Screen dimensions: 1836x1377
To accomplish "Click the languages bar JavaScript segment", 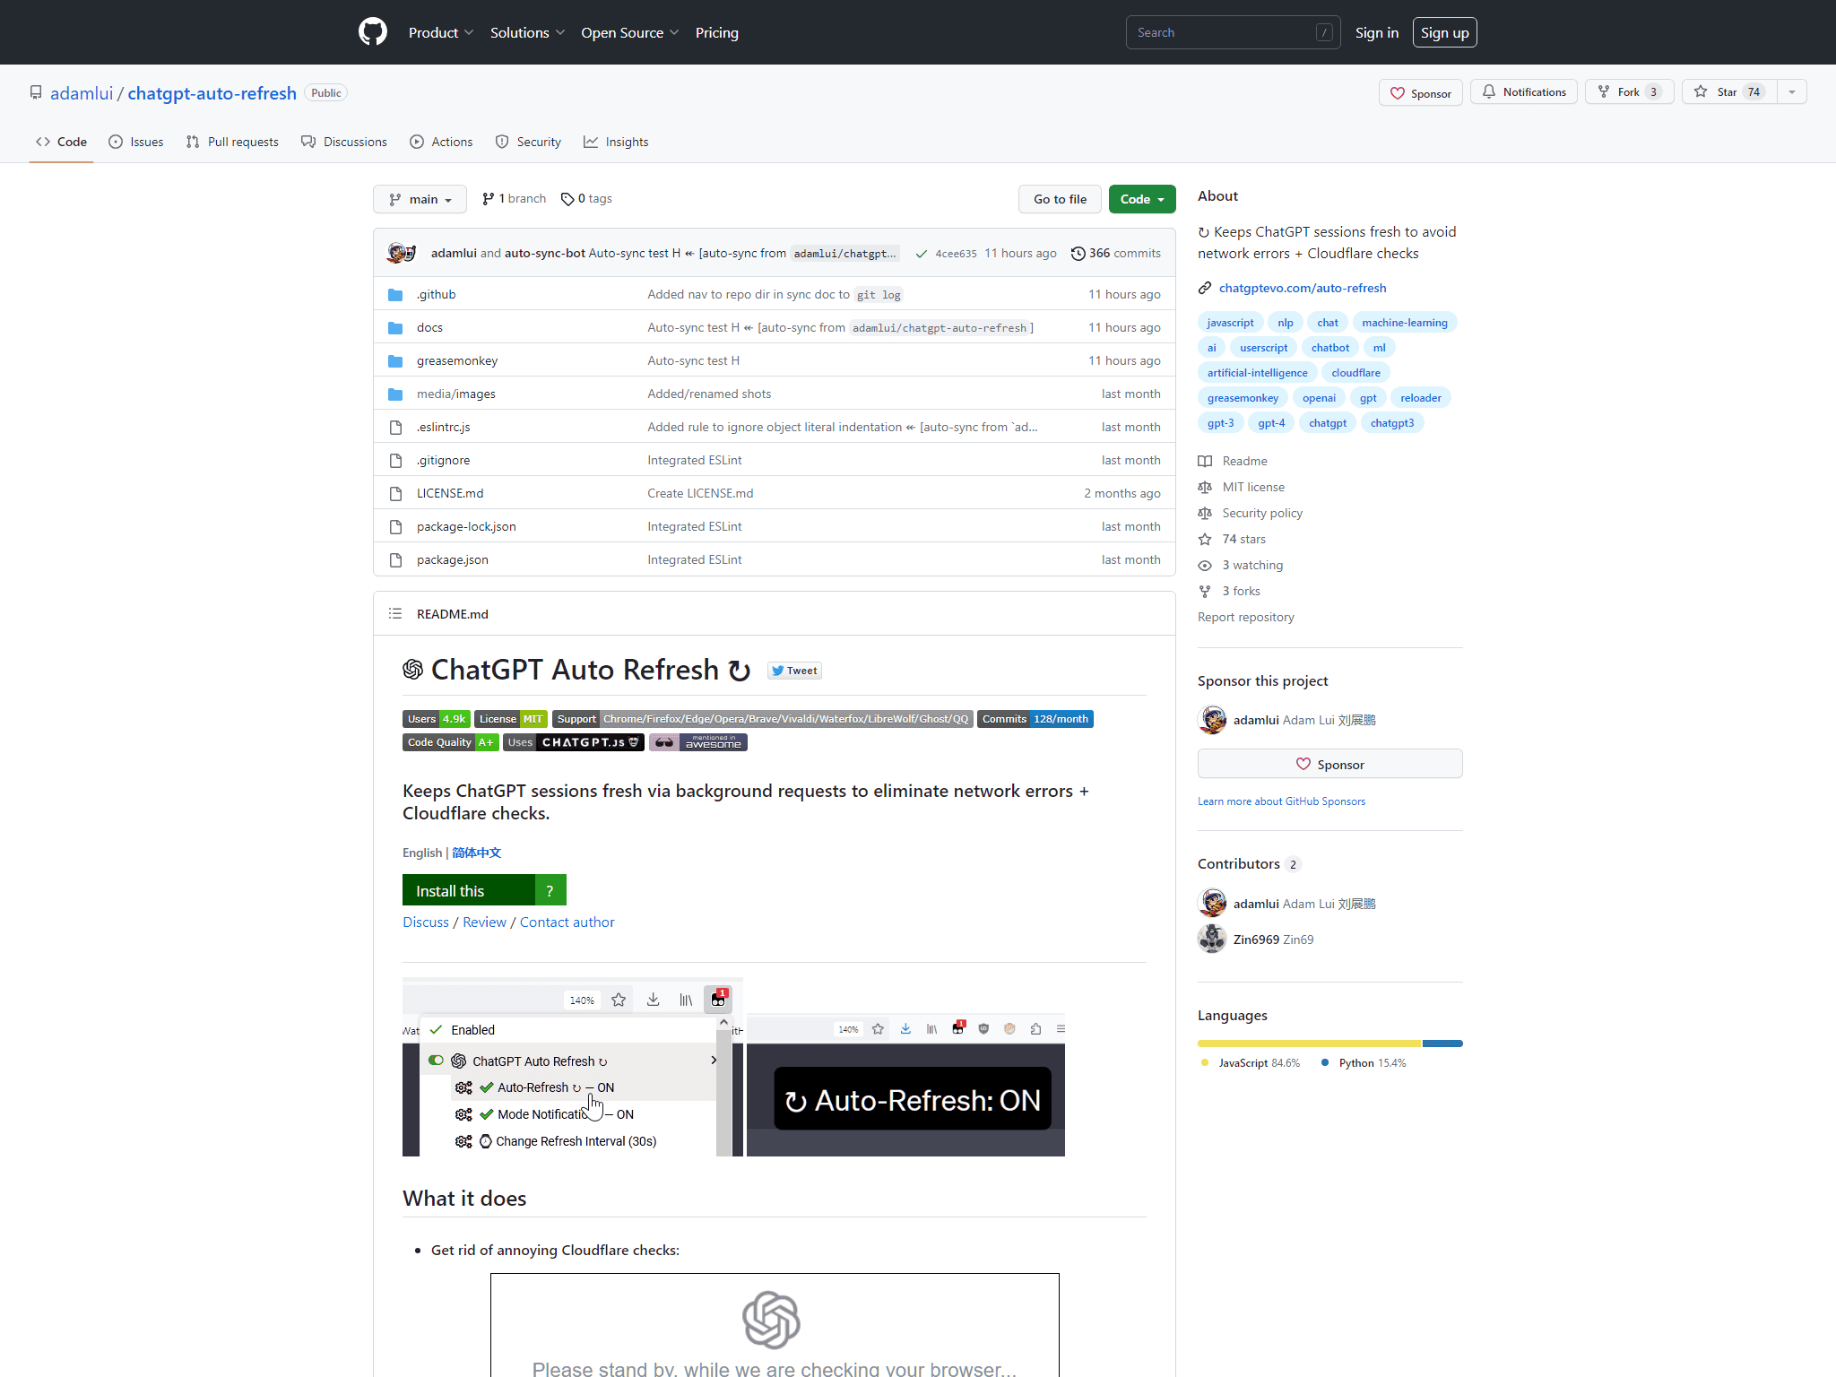I will pos(1310,1044).
